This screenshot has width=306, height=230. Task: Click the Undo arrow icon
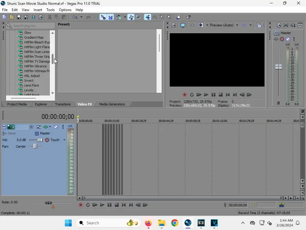75,17
